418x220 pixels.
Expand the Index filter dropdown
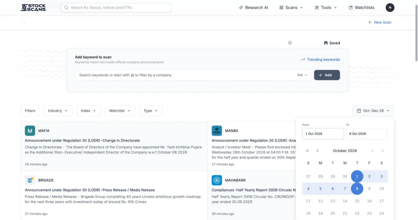click(89, 111)
